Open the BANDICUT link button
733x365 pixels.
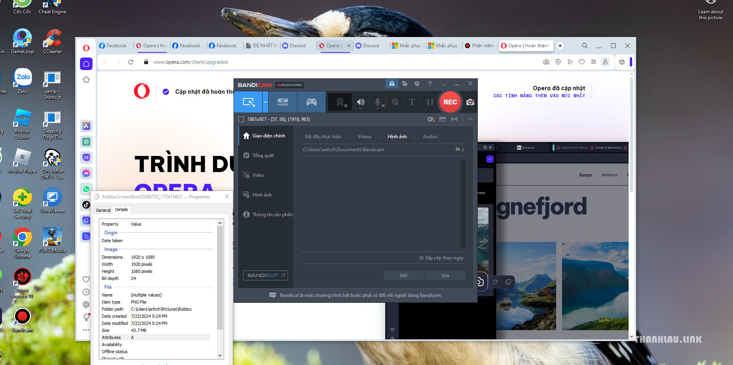pos(265,276)
